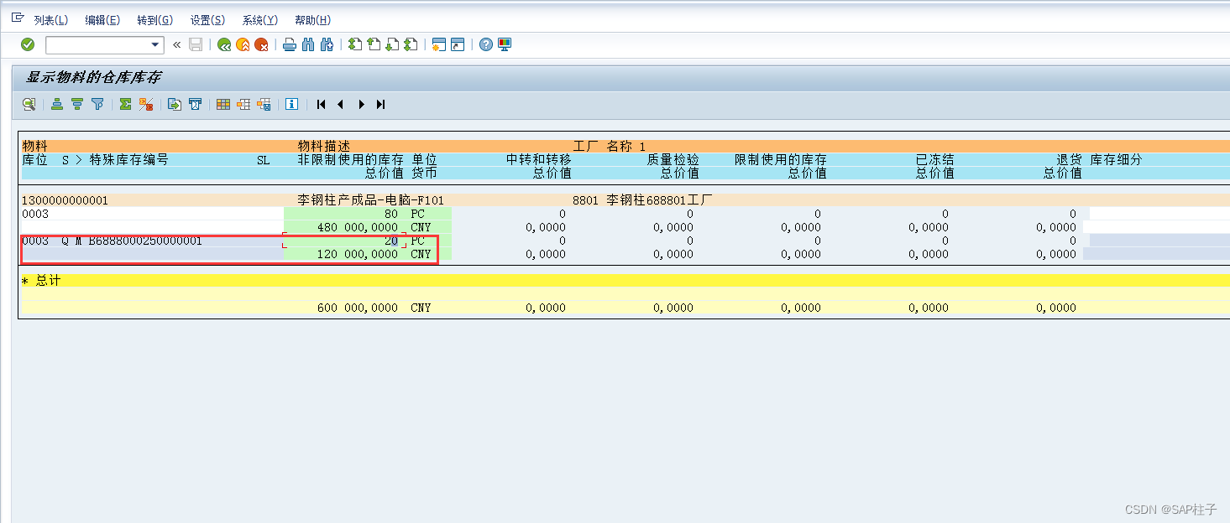Click the 中转和转移 column header

tap(539, 159)
